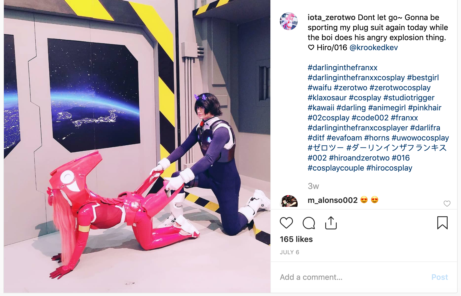Click the iota_zerotwo username
The height and width of the screenshot is (296, 461).
point(331,17)
